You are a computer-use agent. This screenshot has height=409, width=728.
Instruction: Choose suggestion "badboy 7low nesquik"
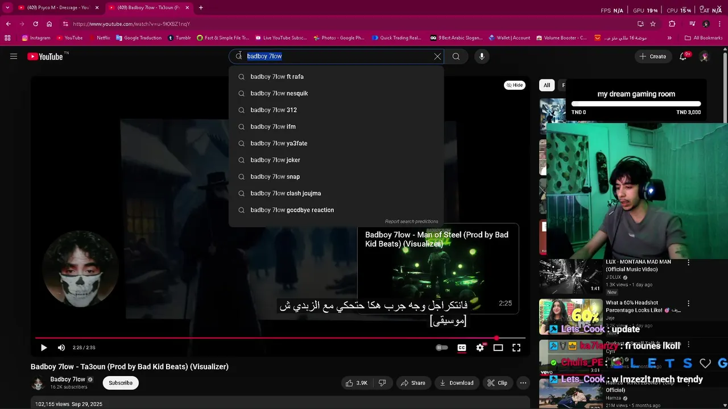[336, 93]
